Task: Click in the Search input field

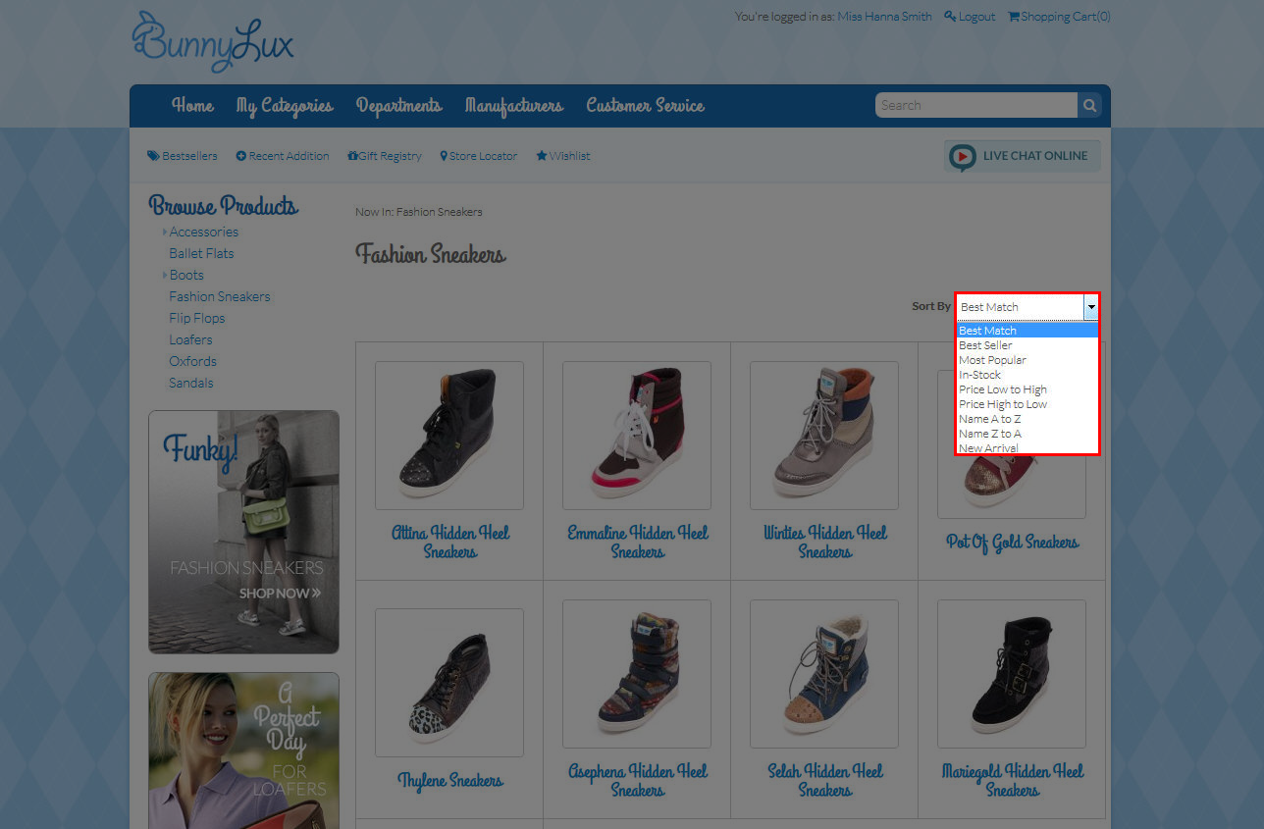Action: tap(976, 105)
